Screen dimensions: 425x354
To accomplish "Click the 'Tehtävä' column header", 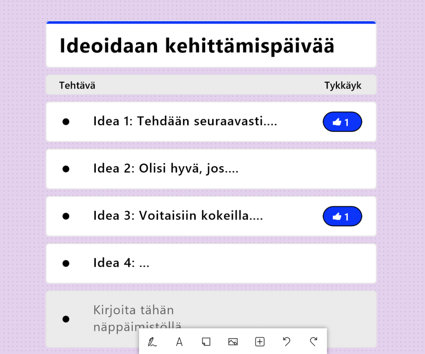I will 77,85.
